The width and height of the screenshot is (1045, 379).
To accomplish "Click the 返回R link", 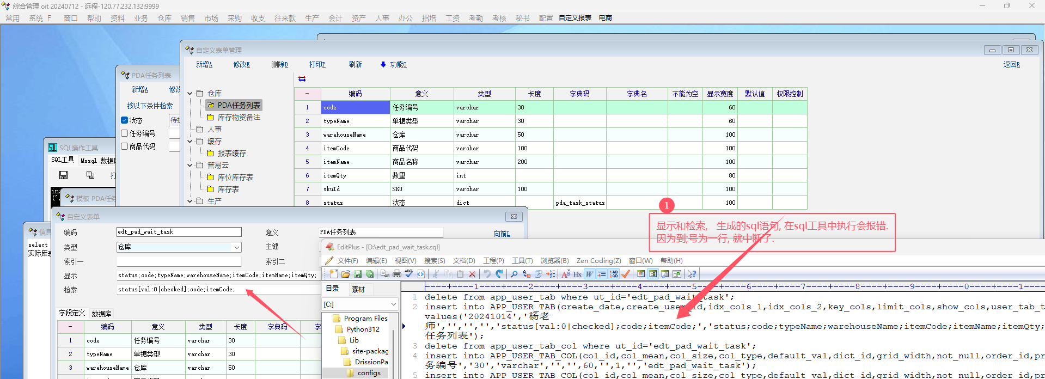I will (x=1011, y=64).
